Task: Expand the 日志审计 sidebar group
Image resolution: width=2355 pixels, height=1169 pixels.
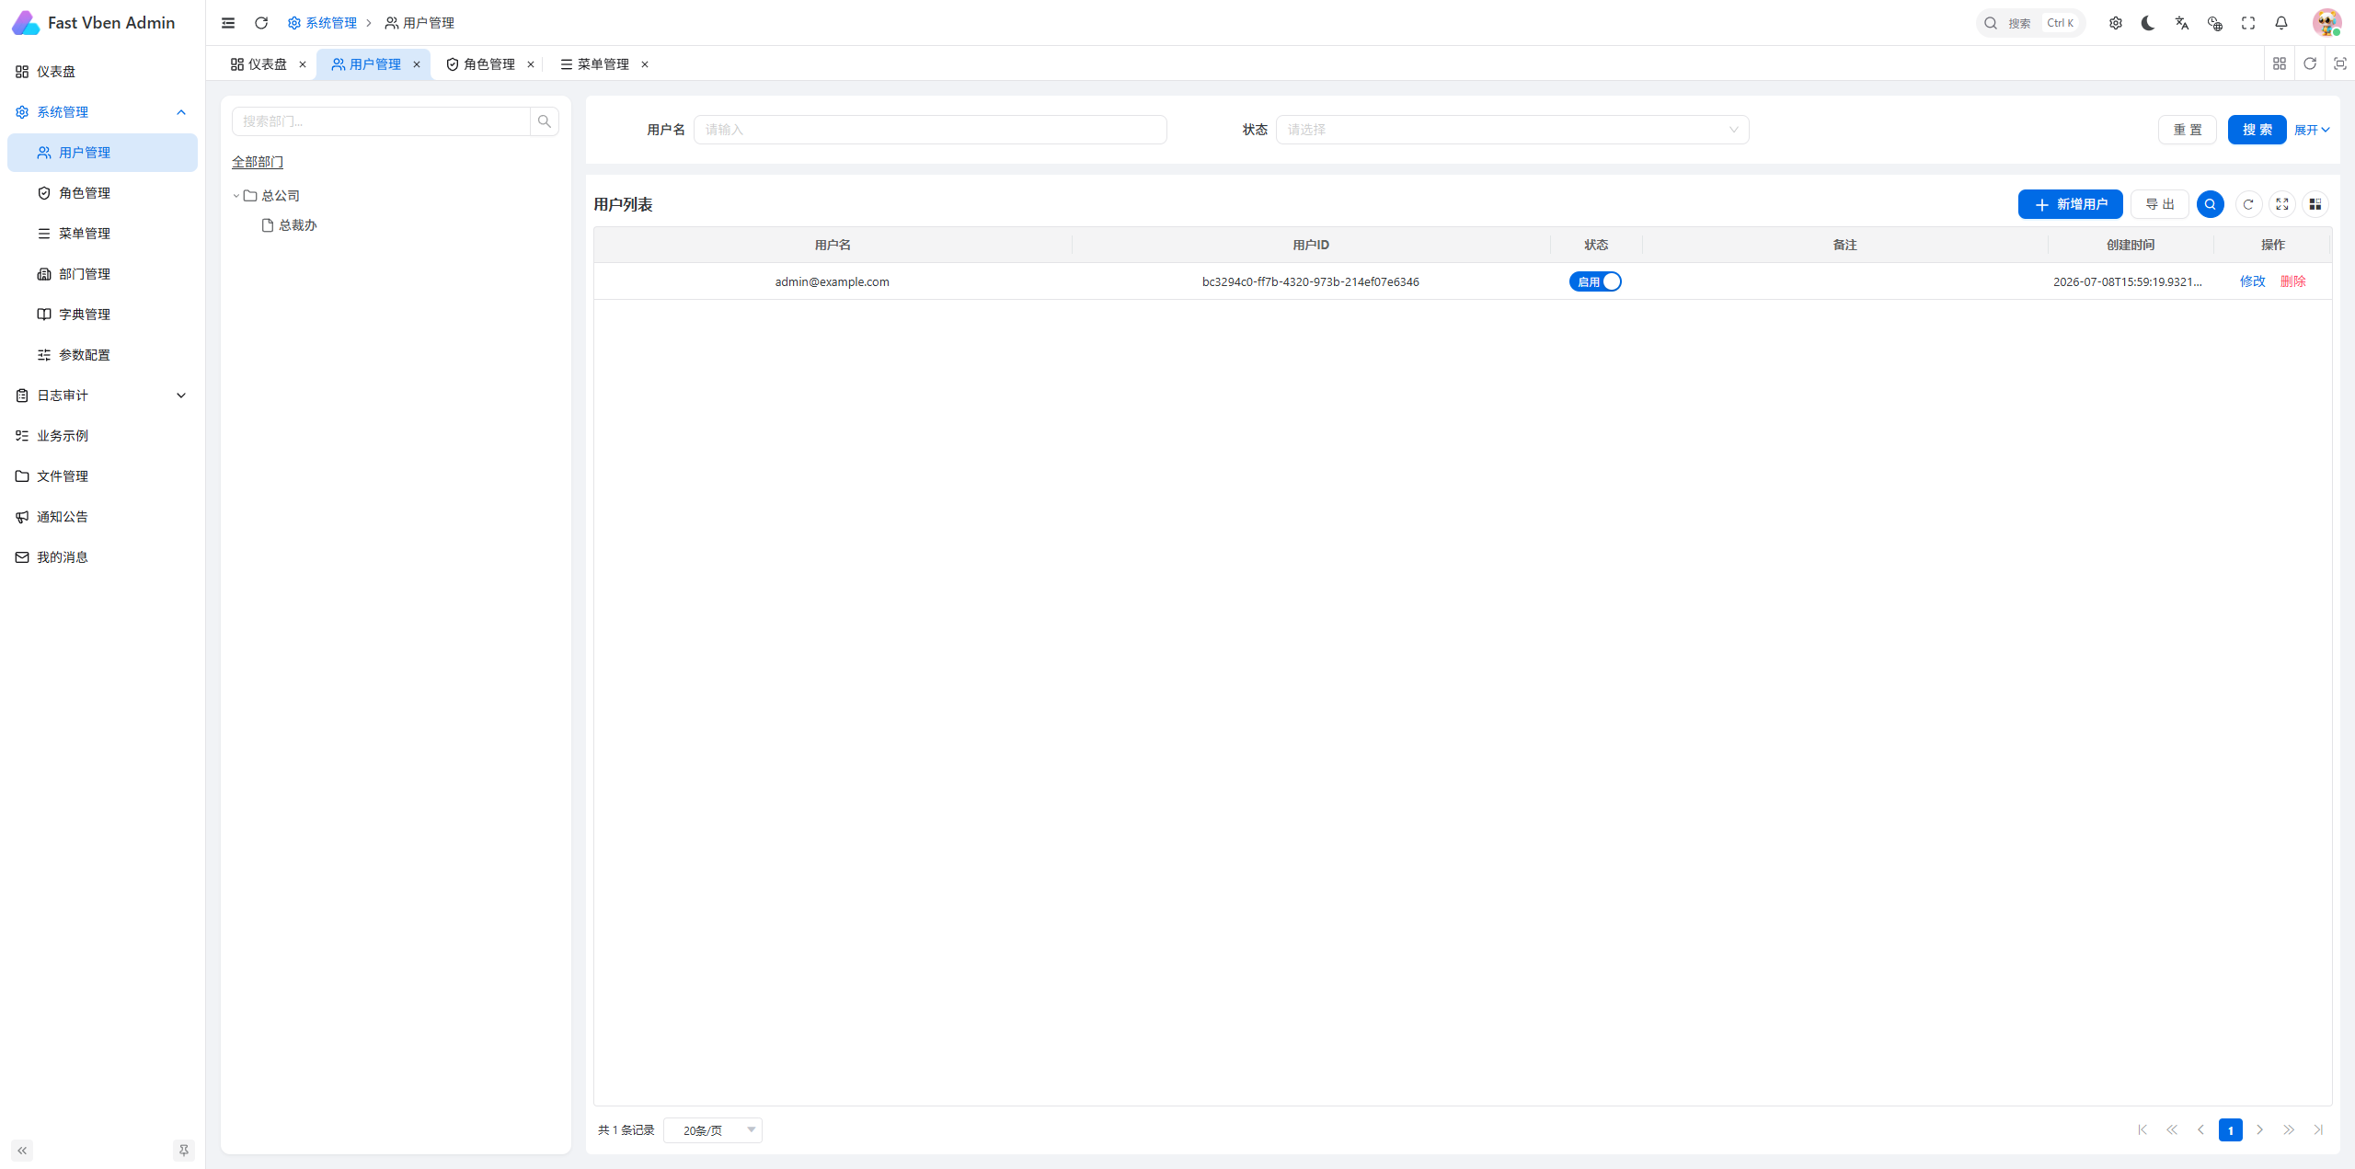Action: point(102,395)
